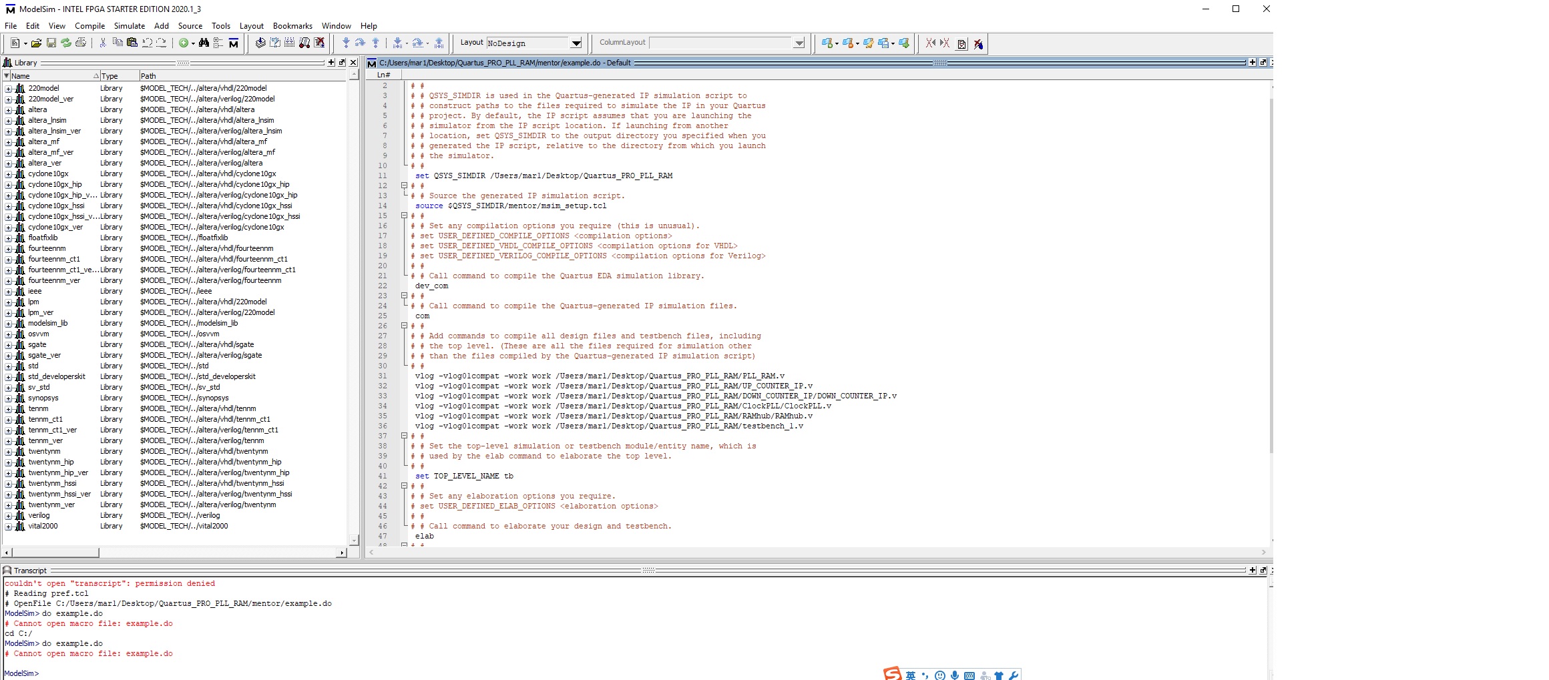Sort library list by Type column
Viewport: 1549px width, 680px height.
(x=119, y=76)
